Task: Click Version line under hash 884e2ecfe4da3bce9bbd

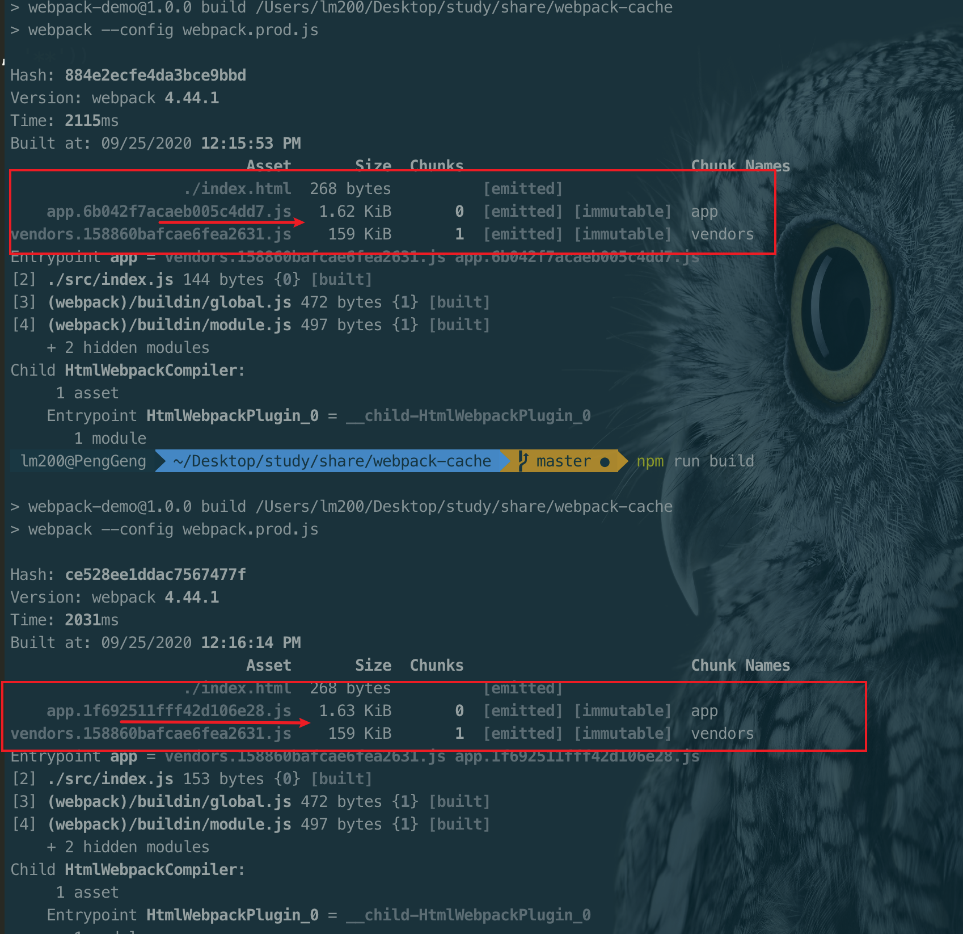Action: (115, 98)
